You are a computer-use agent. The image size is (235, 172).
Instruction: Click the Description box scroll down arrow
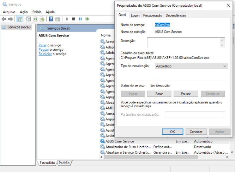(x=222, y=45)
